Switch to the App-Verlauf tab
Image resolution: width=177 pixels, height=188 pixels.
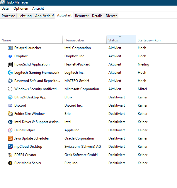coord(44,16)
